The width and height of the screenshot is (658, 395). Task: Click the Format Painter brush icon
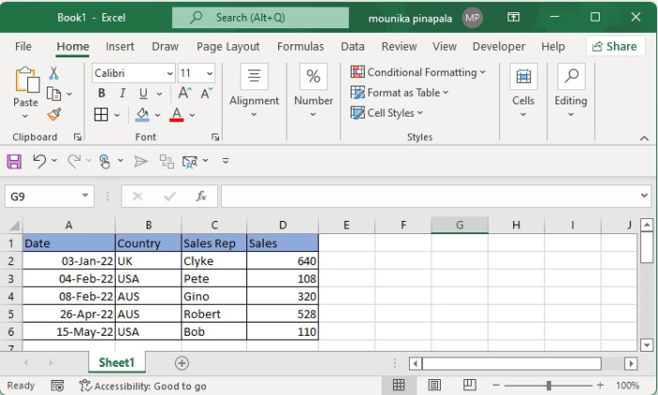click(x=54, y=115)
